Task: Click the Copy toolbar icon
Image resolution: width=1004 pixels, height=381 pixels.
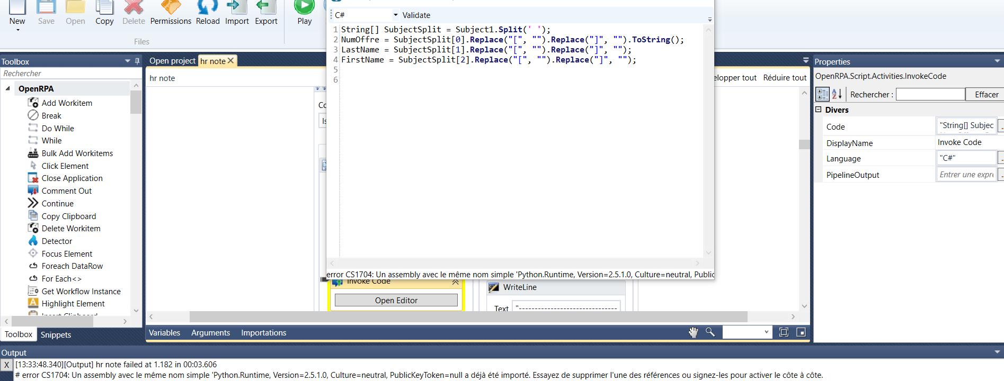Action: point(104,7)
